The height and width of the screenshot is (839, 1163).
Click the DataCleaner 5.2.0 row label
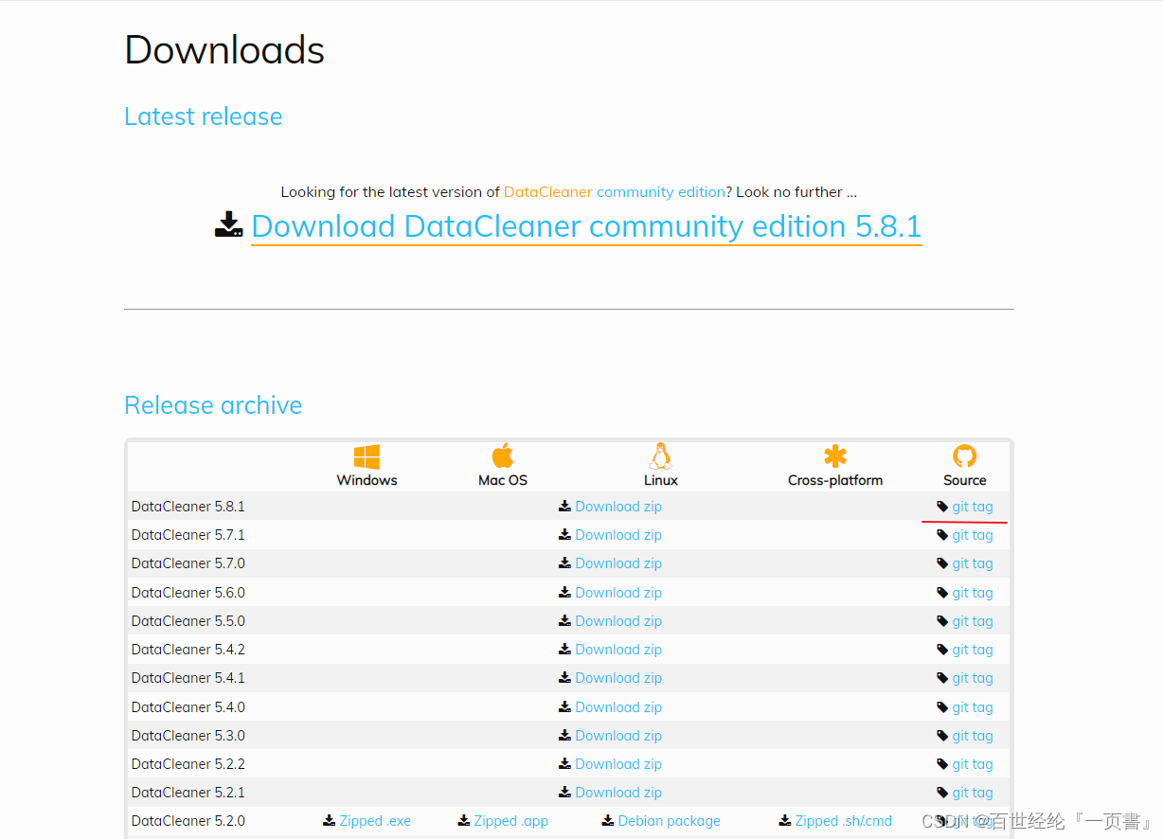(x=188, y=821)
